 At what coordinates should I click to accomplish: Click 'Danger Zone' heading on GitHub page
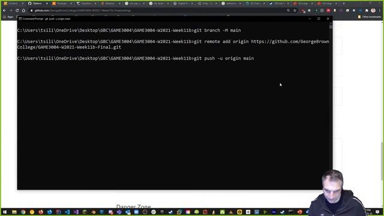[x=133, y=206]
